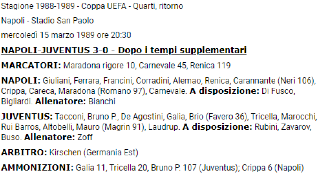Image resolution: width=318 pixels, height=174 pixels.
Task: Click the MARCATORI label
Action: 31,66
